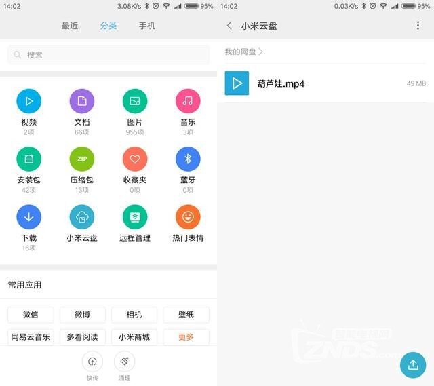Open the 微信 app files button
The image size is (434, 386).
click(x=31, y=315)
